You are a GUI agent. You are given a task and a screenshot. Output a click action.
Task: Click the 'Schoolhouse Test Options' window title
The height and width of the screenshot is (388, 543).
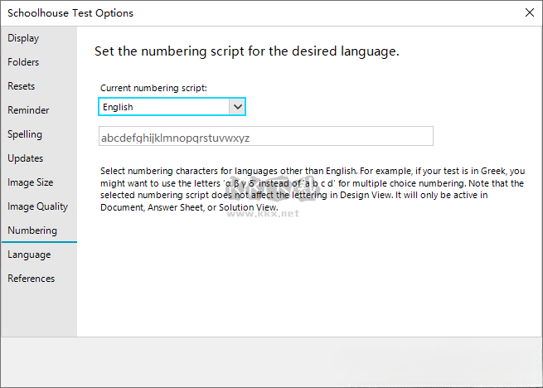point(70,13)
